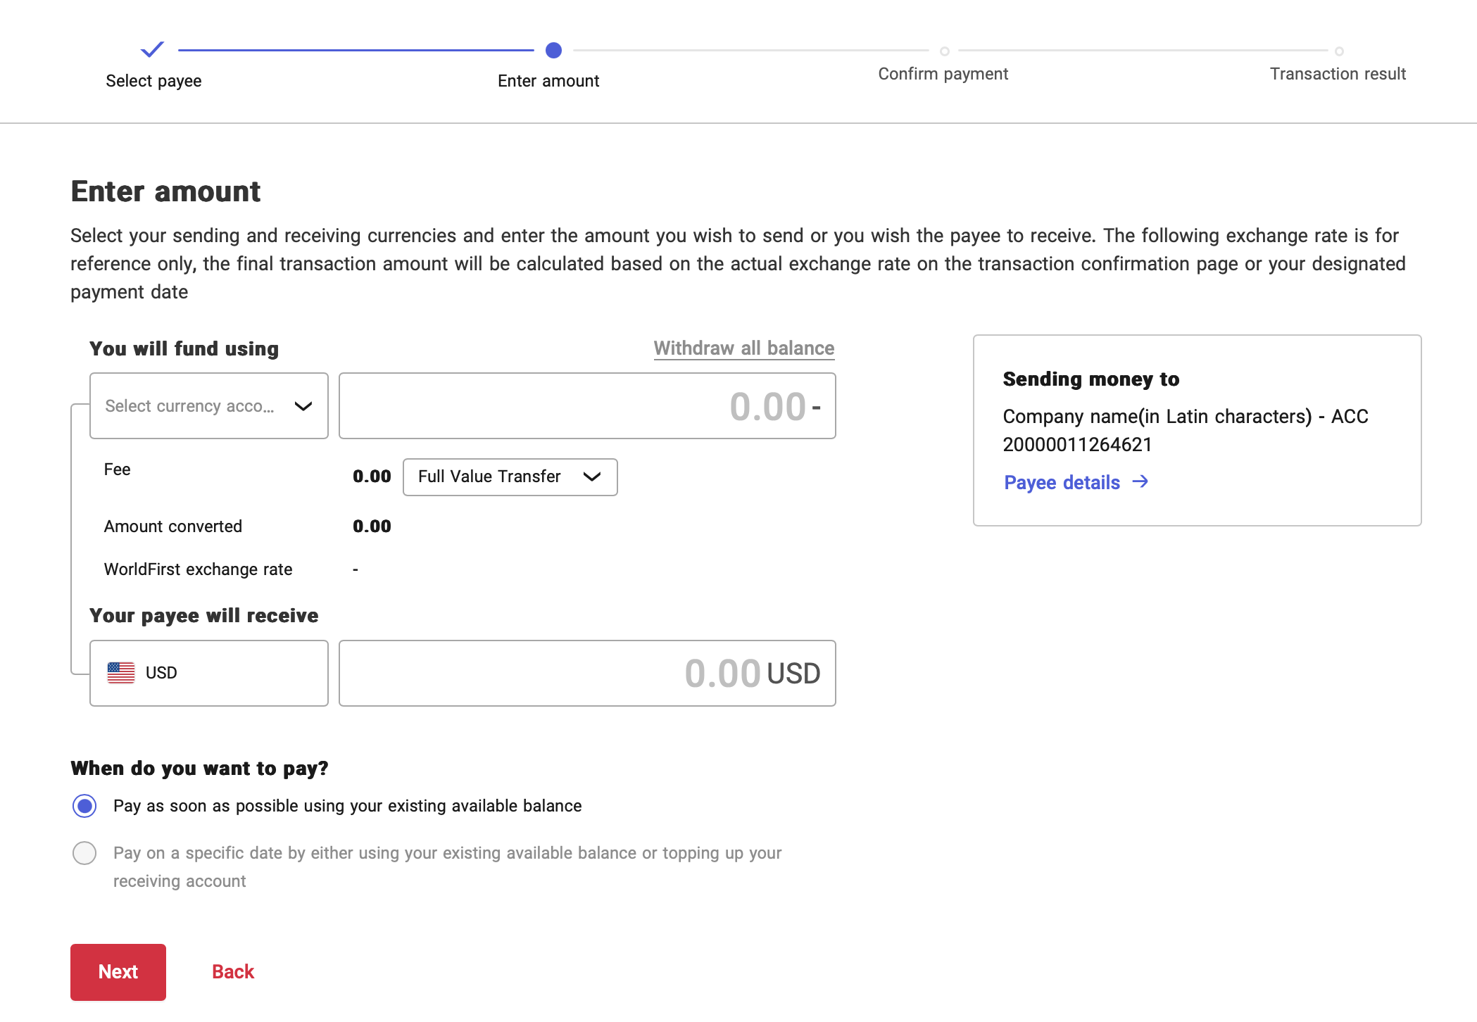
Task: Open Payee details link
Action: [x=1062, y=482]
